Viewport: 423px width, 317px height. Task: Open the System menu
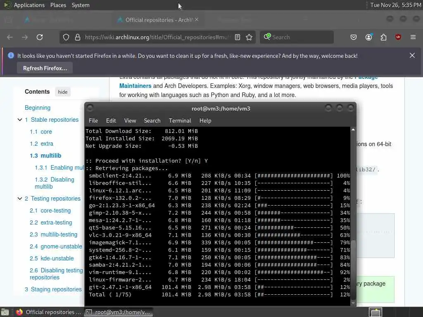coord(81,5)
